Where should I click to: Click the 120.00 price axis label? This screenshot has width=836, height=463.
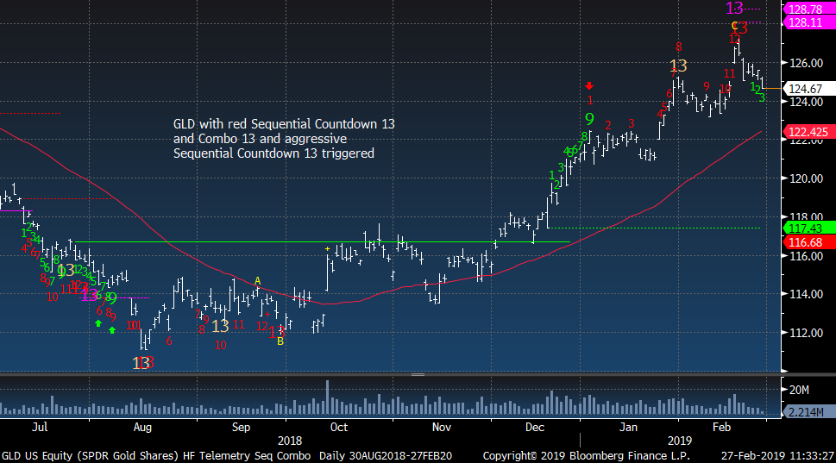[x=806, y=178]
